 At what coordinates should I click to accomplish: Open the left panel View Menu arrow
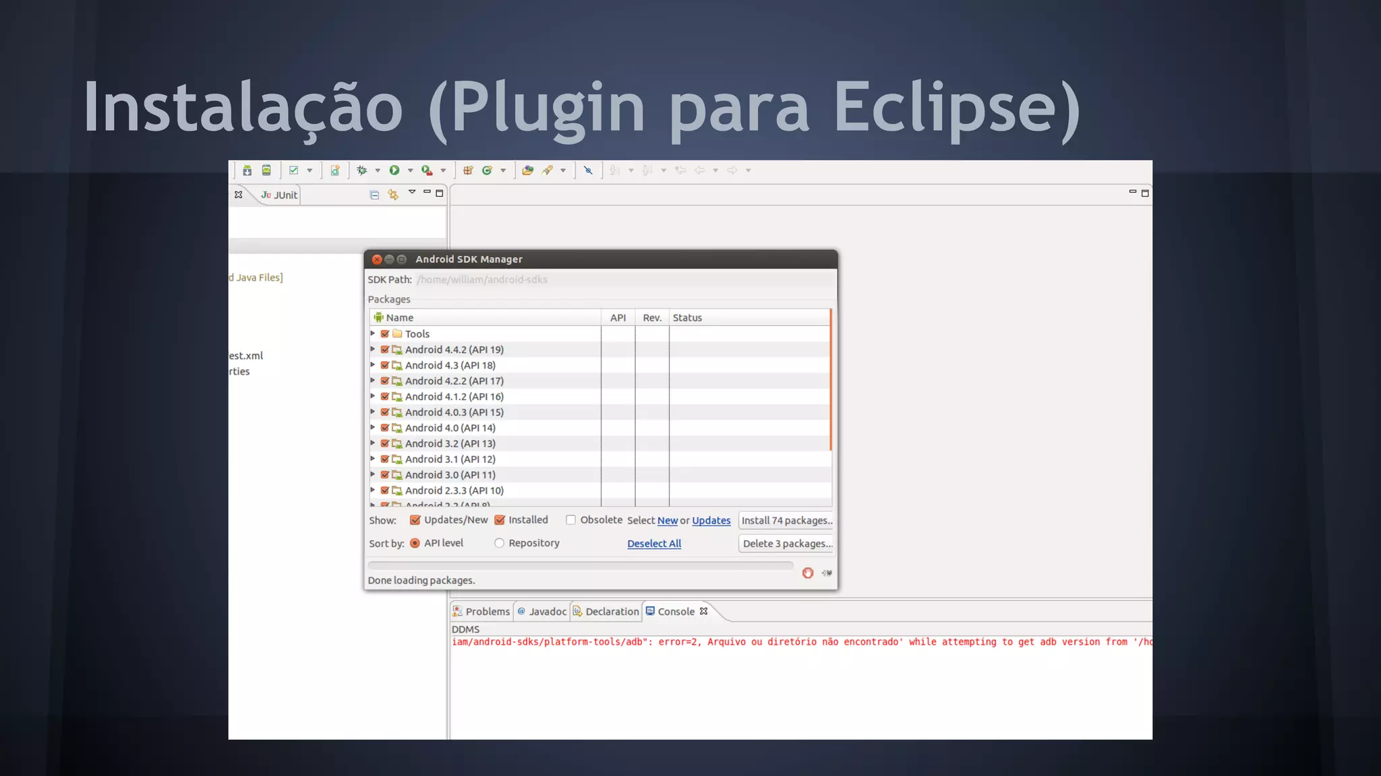[x=412, y=193]
